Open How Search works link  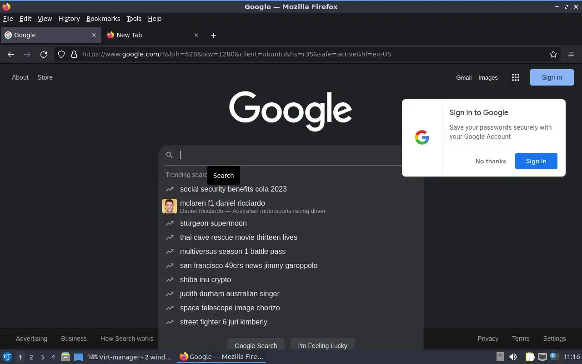click(x=127, y=339)
